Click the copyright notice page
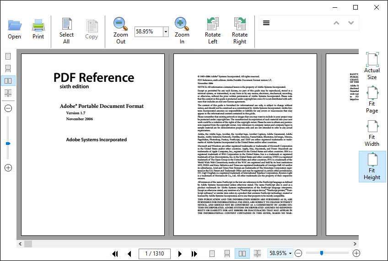 (245, 144)
